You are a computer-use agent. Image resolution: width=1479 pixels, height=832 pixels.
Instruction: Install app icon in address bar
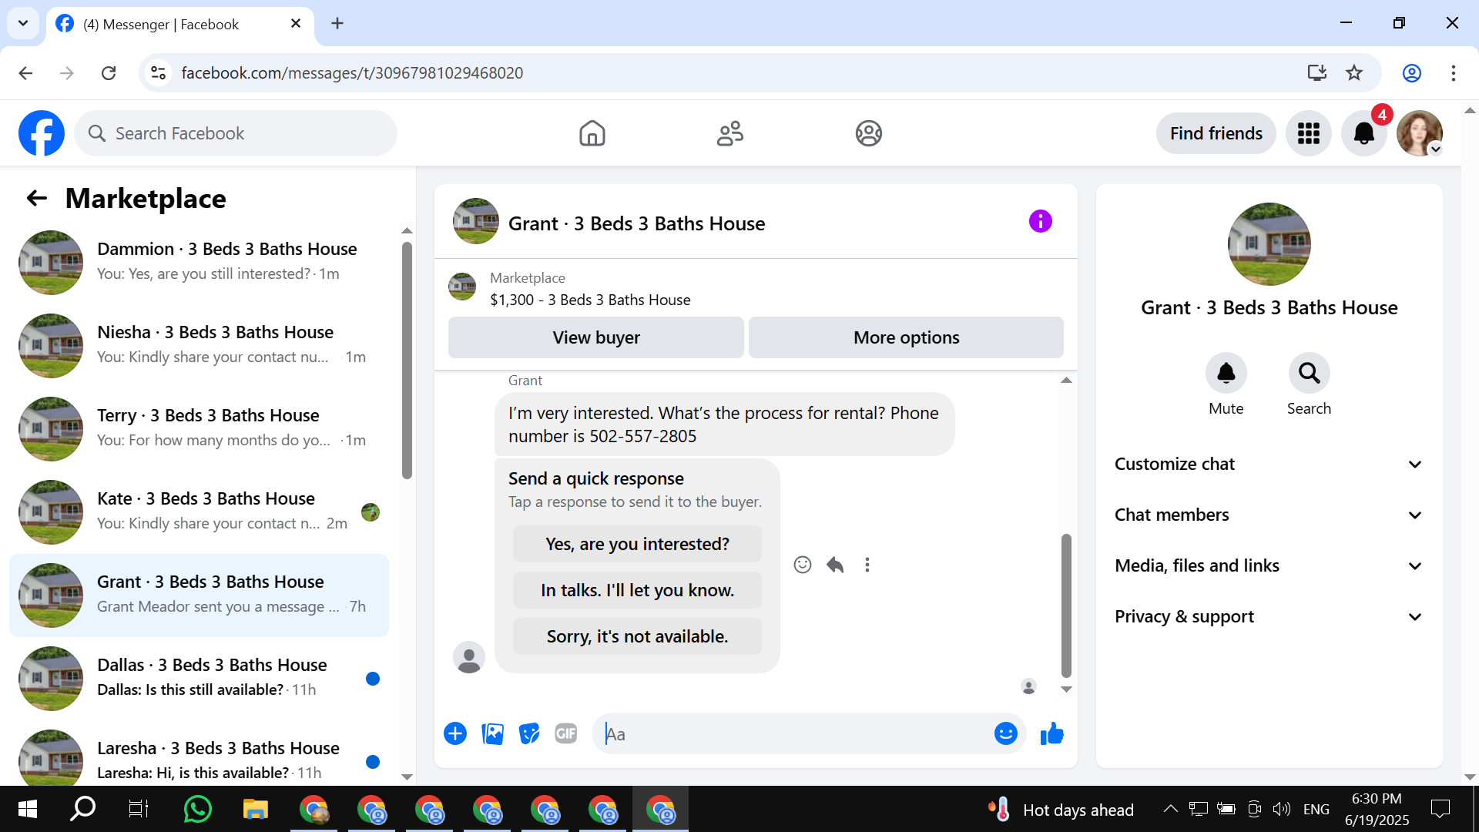point(1317,72)
